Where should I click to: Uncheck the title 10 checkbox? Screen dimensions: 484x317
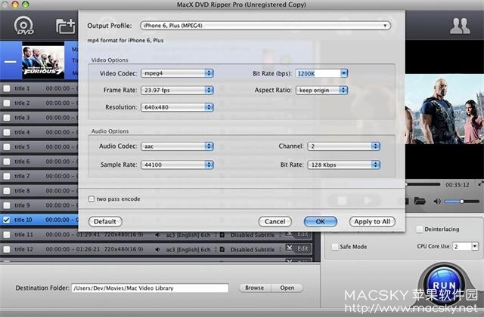[x=7, y=220]
